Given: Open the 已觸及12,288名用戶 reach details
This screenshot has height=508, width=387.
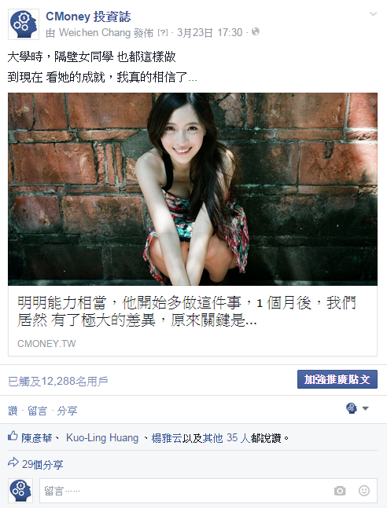Looking at the screenshot, I should 57,382.
